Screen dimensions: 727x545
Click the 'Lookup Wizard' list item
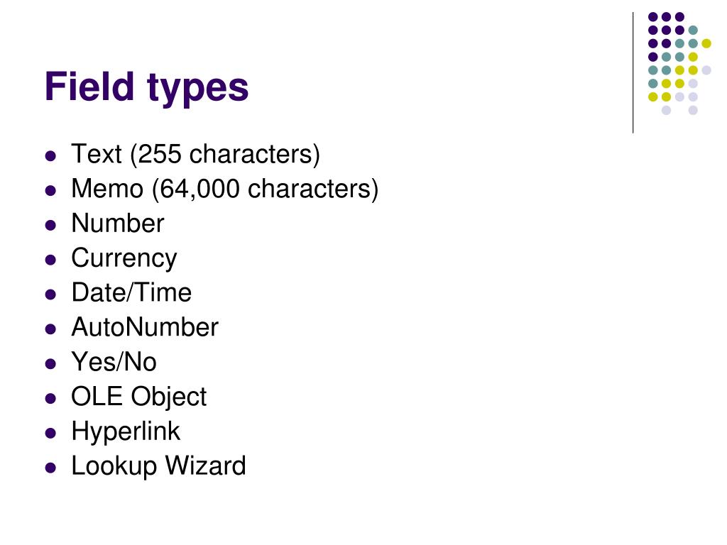[158, 466]
